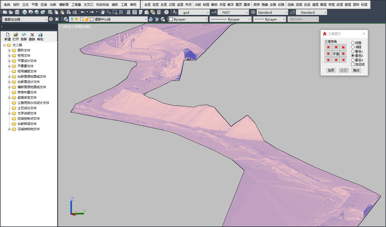The image size is (386, 227).
Task: Click 冻层 in layer toolbar
Action: click(222, 4)
